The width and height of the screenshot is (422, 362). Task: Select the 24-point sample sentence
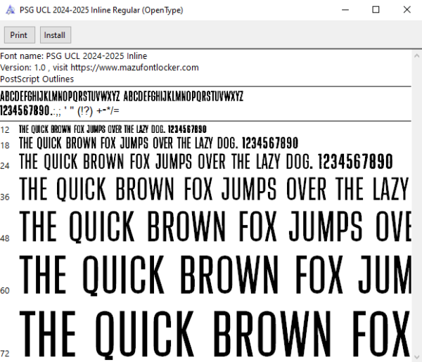tap(206, 162)
